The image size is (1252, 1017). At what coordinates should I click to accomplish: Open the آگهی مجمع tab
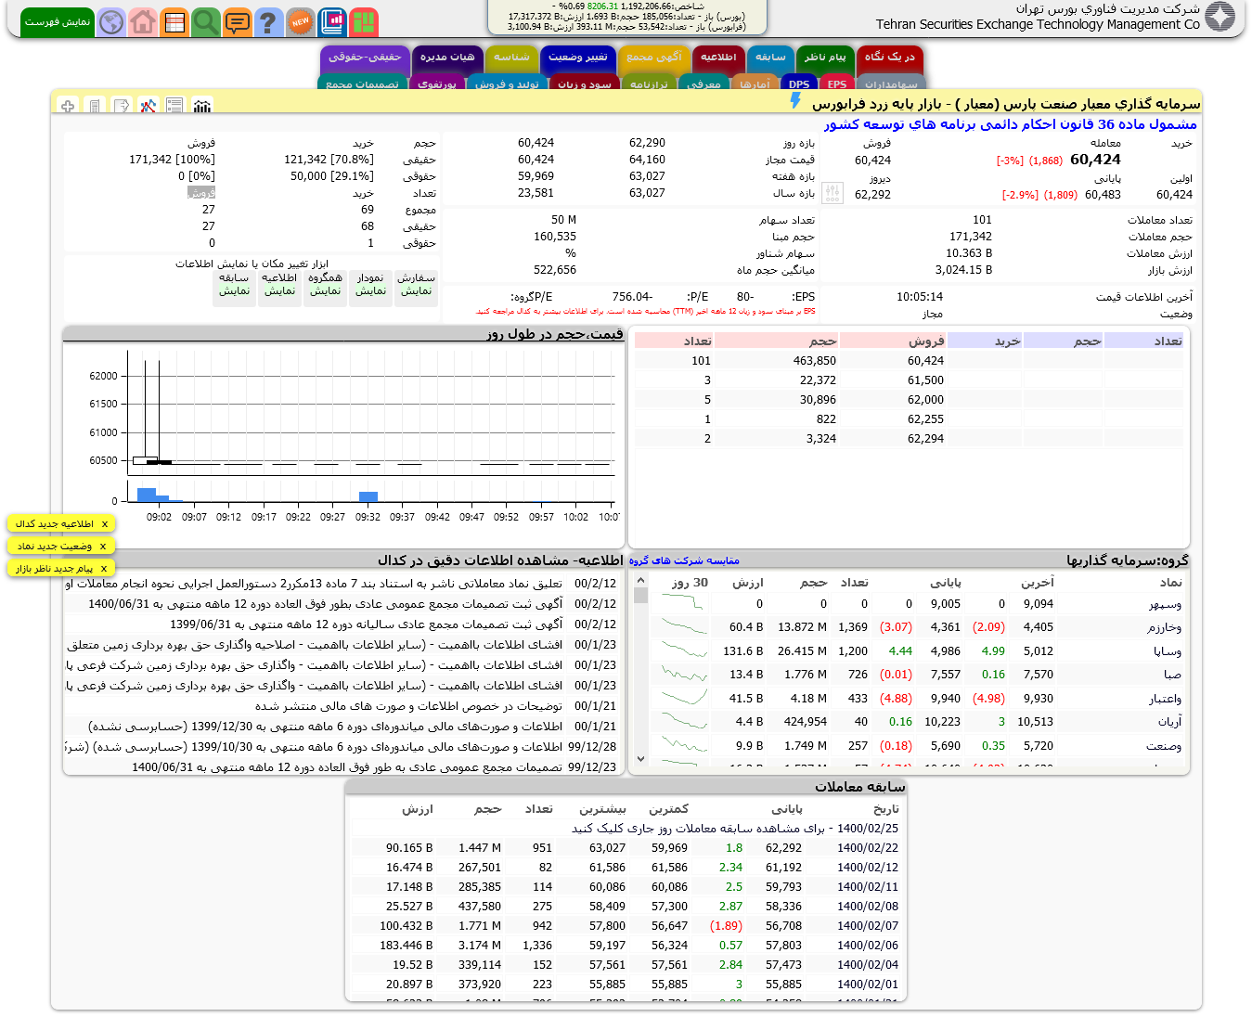(654, 58)
